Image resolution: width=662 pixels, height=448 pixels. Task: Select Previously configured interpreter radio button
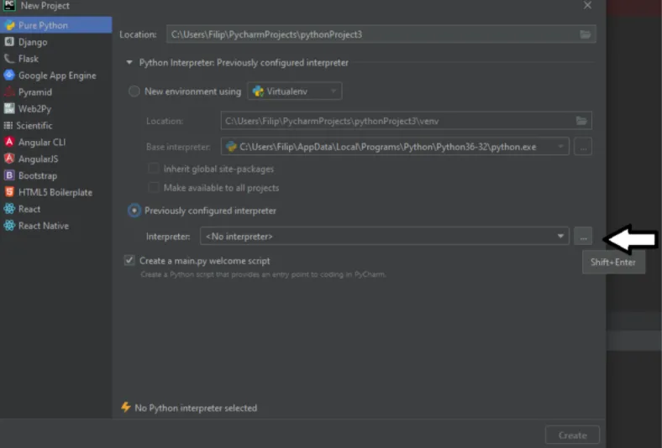coord(134,211)
